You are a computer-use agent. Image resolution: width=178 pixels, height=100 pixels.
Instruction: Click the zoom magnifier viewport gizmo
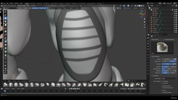(144, 19)
